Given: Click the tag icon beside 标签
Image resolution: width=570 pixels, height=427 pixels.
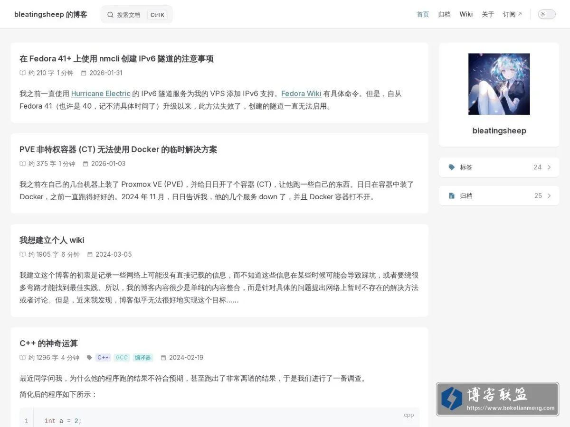Looking at the screenshot, I should 452,167.
